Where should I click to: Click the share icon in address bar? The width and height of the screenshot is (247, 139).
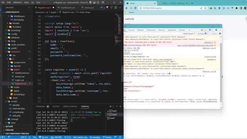pos(201,8)
